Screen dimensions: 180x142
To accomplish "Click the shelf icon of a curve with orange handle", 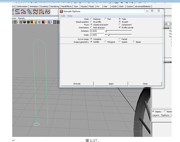I will [x=48, y=12].
